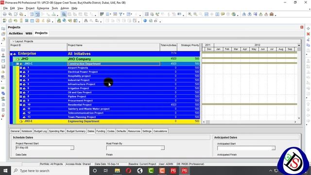
Task: Open File Explorer from the taskbar
Action: (x=117, y=171)
